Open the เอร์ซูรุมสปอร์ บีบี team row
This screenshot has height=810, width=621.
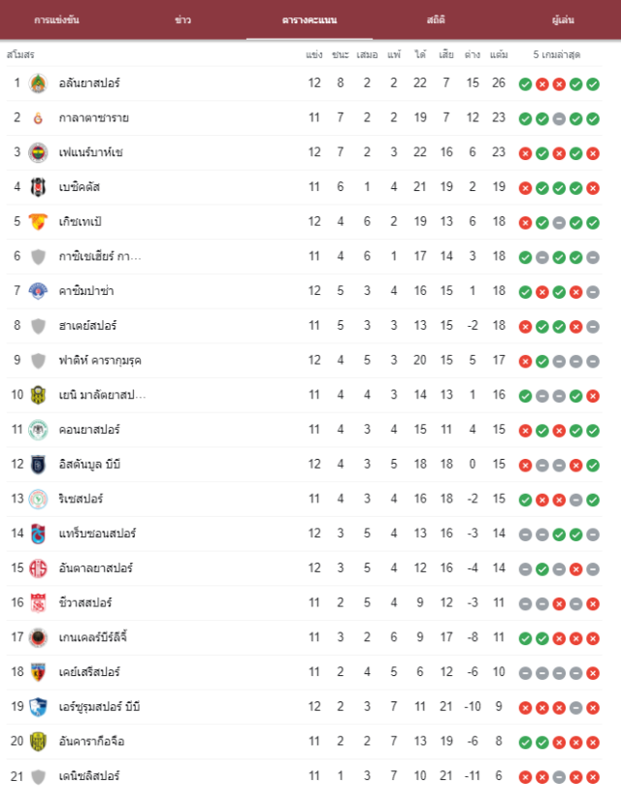pos(304,706)
